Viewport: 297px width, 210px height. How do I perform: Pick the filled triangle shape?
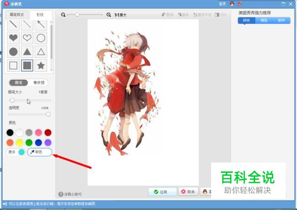(x=27, y=52)
